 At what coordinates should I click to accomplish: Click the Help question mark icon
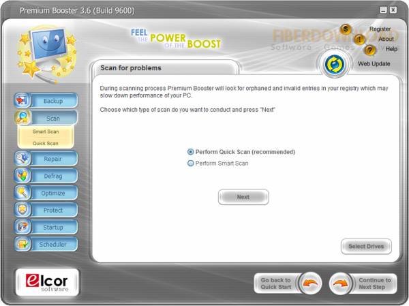369,50
